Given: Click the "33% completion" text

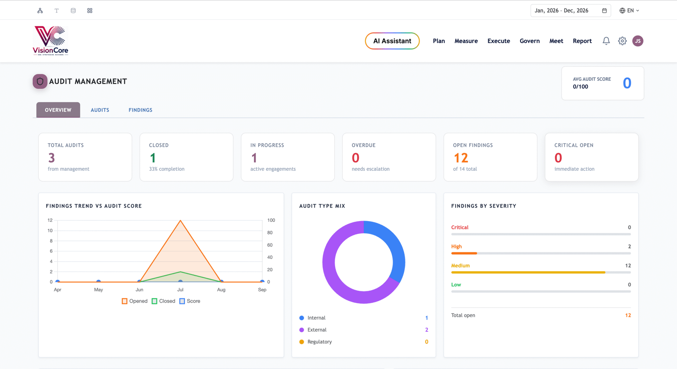Looking at the screenshot, I should pos(167,169).
